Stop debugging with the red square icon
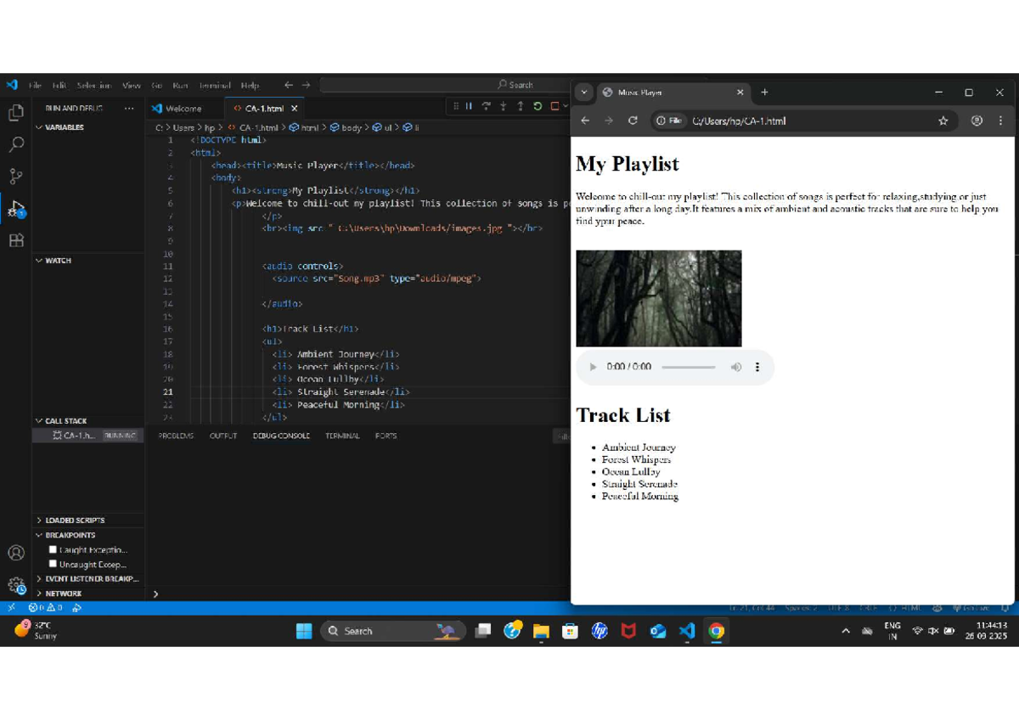Image resolution: width=1019 pixels, height=720 pixels. [555, 107]
